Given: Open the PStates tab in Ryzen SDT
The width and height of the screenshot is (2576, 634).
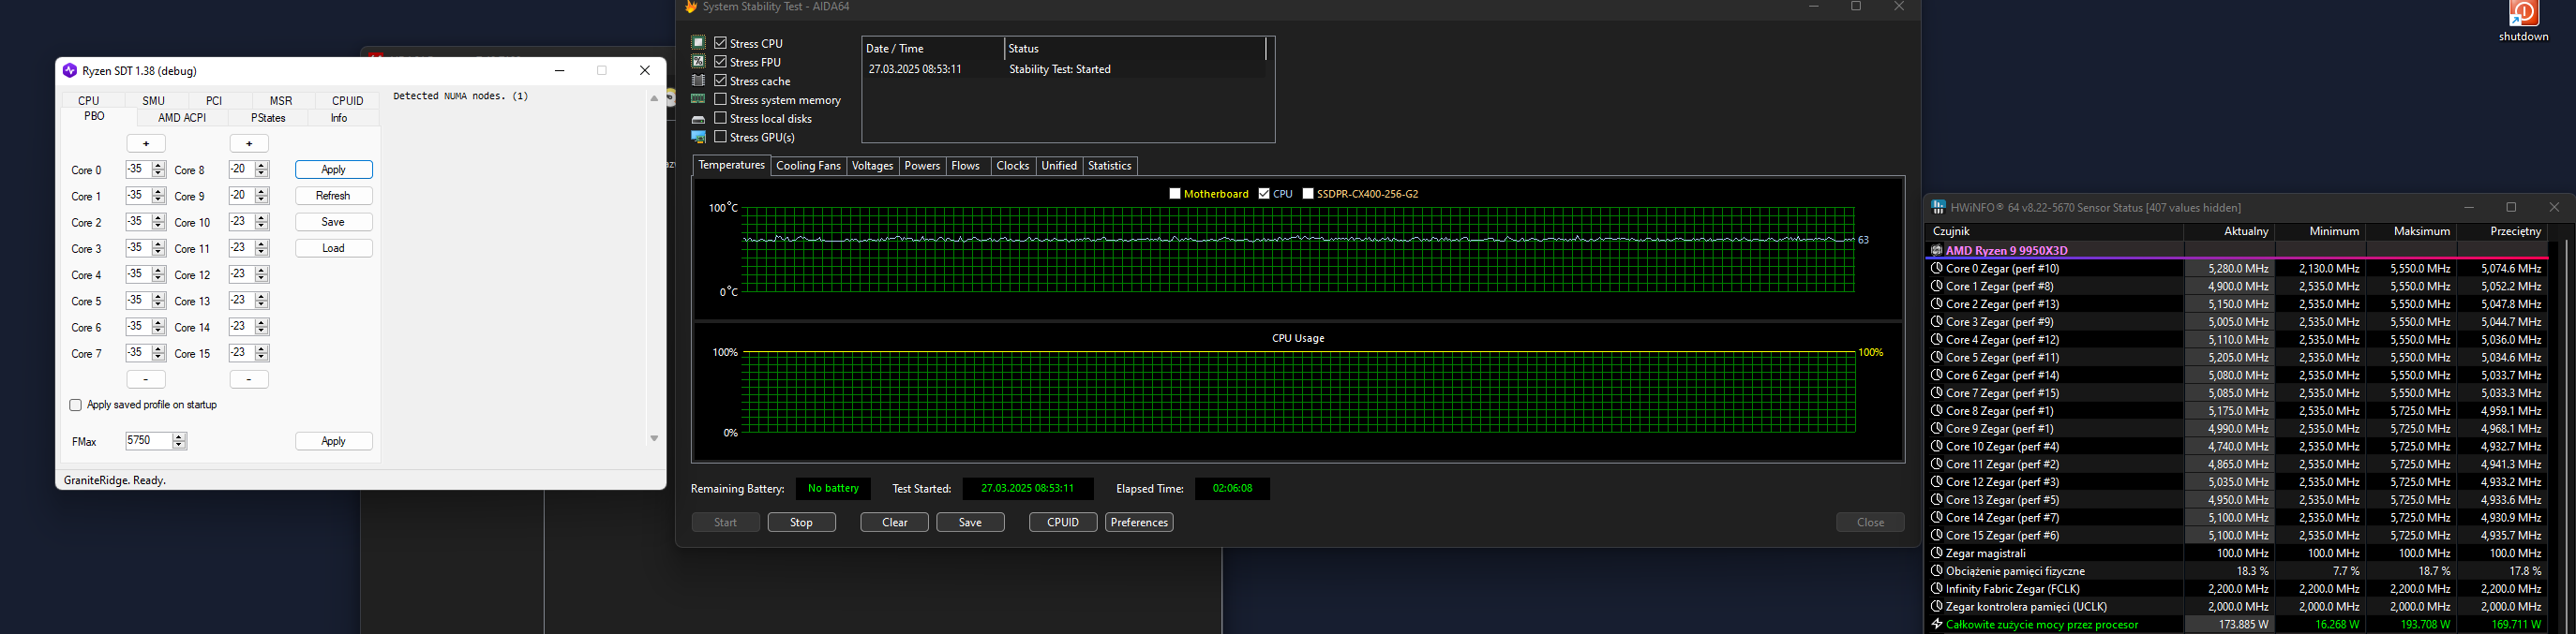Looking at the screenshot, I should pyautogui.click(x=268, y=118).
